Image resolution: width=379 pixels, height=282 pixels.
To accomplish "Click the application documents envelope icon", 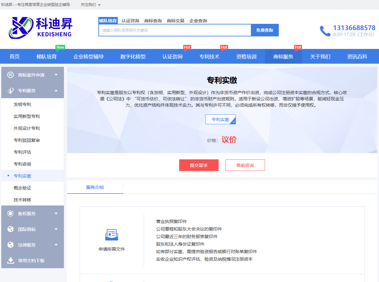I will coord(112,235).
